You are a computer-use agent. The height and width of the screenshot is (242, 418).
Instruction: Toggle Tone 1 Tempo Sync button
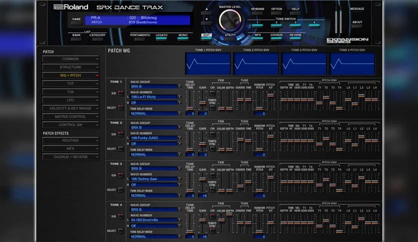click(212, 107)
